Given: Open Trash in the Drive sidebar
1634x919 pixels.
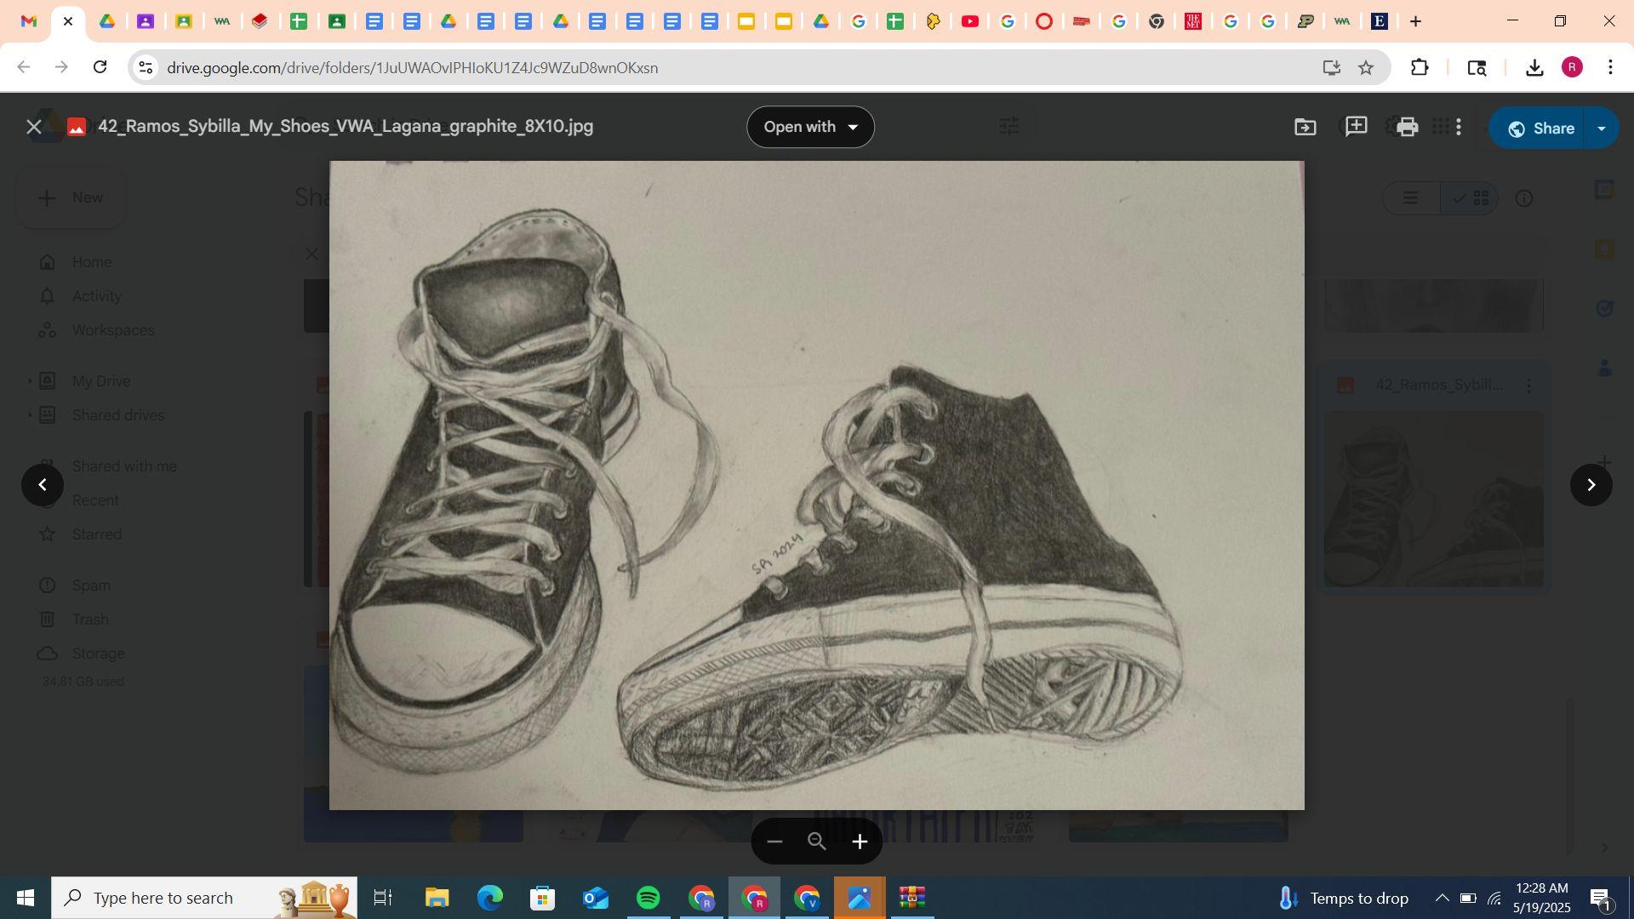Looking at the screenshot, I should 90,619.
